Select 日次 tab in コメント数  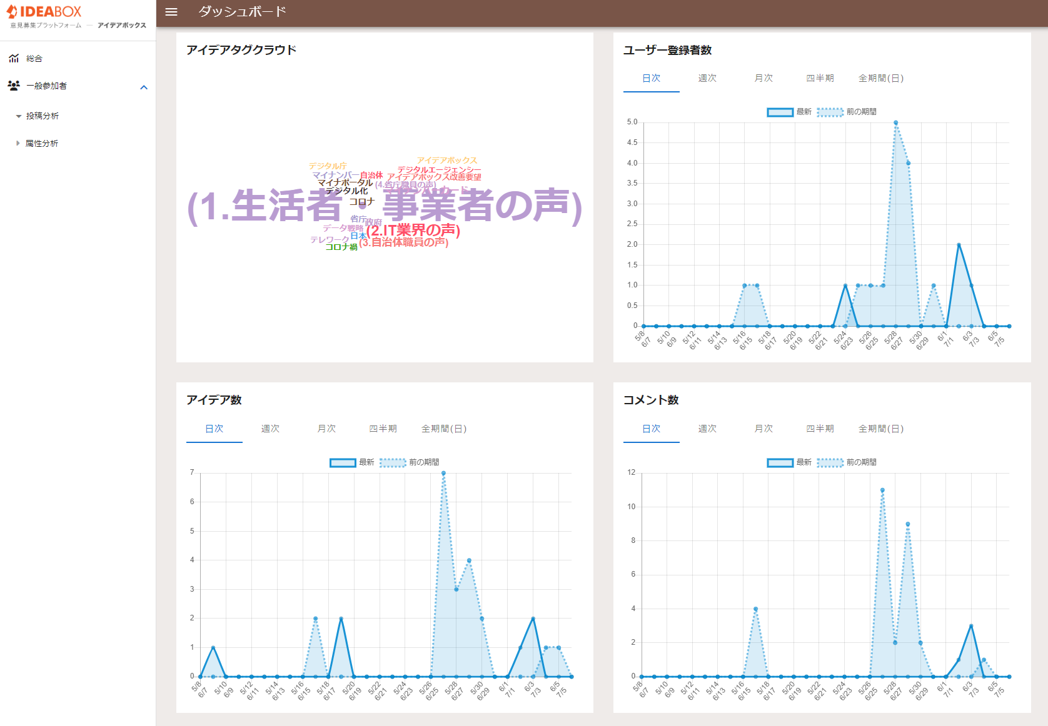coord(652,429)
